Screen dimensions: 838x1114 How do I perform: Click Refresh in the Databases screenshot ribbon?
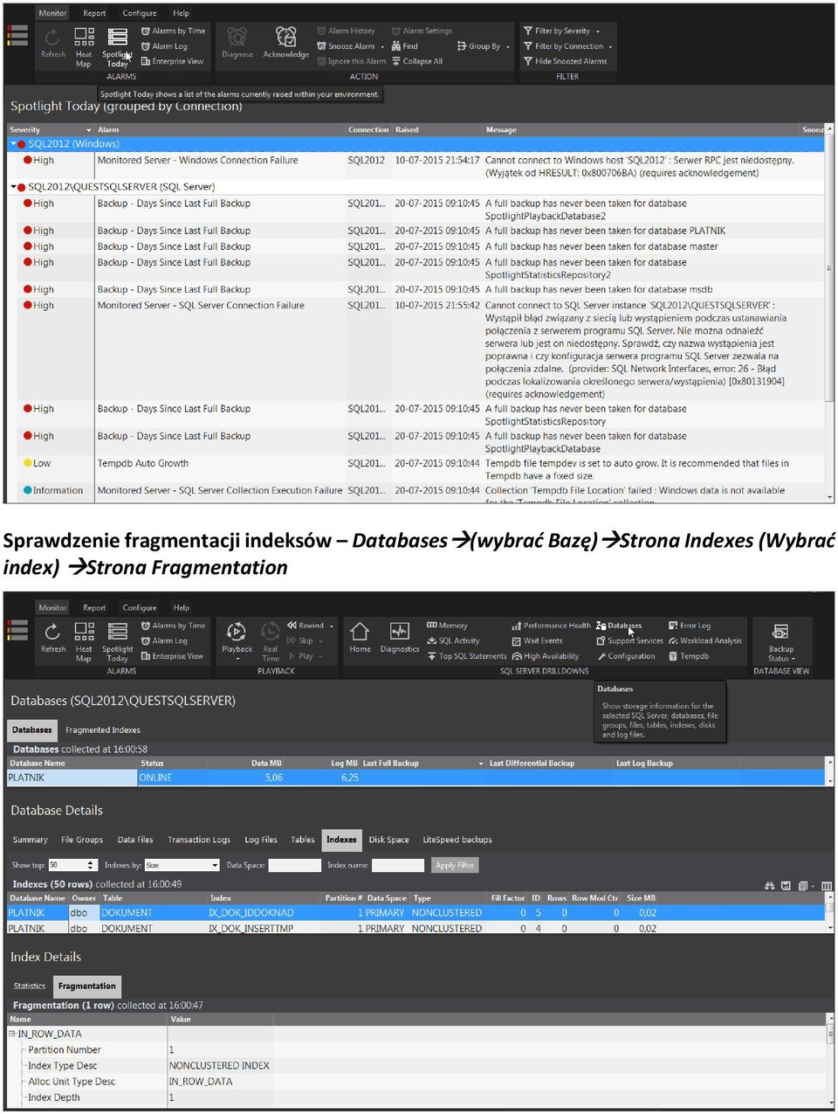point(53,638)
